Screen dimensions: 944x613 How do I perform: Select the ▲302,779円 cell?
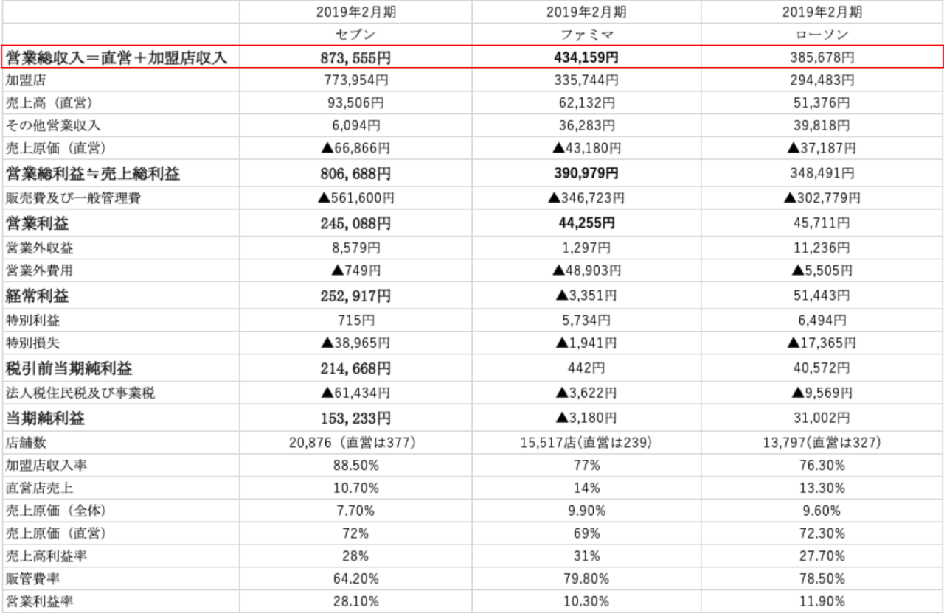(822, 197)
